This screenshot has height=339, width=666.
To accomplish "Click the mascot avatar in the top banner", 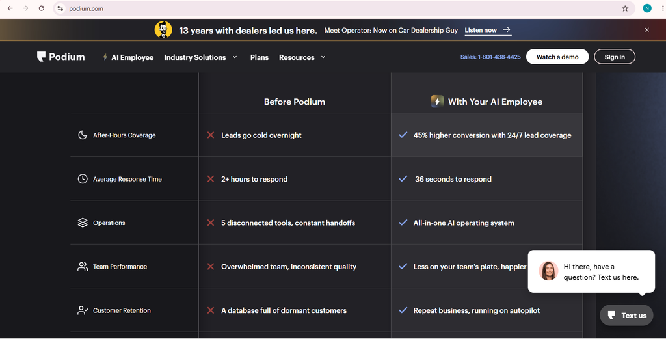I will 163,30.
